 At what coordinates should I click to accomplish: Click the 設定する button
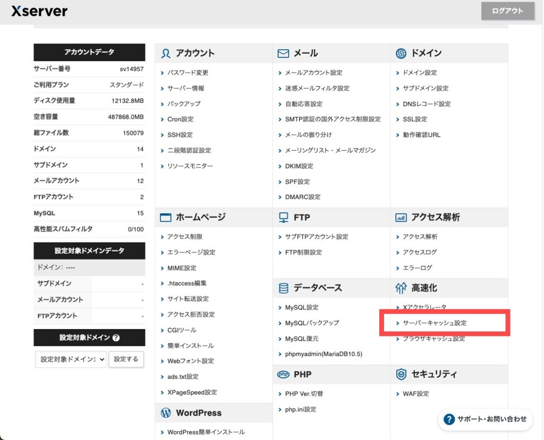pos(126,359)
